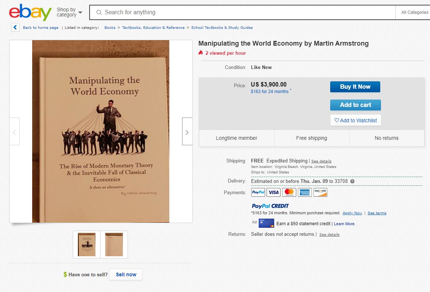Click the back arrow icon near breadcrumbs

coord(15,27)
